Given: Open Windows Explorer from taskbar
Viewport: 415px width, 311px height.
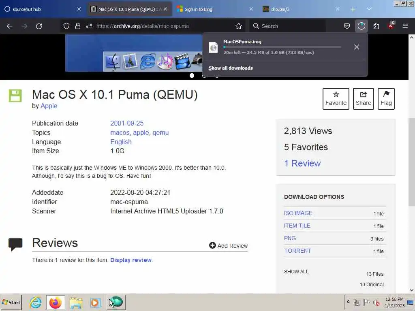Looking at the screenshot, I should pos(76,303).
